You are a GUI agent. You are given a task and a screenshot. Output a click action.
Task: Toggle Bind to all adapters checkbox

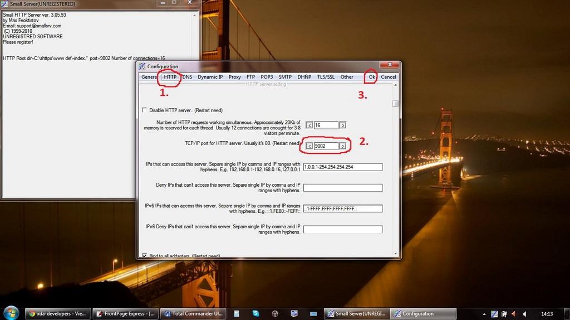coord(144,256)
